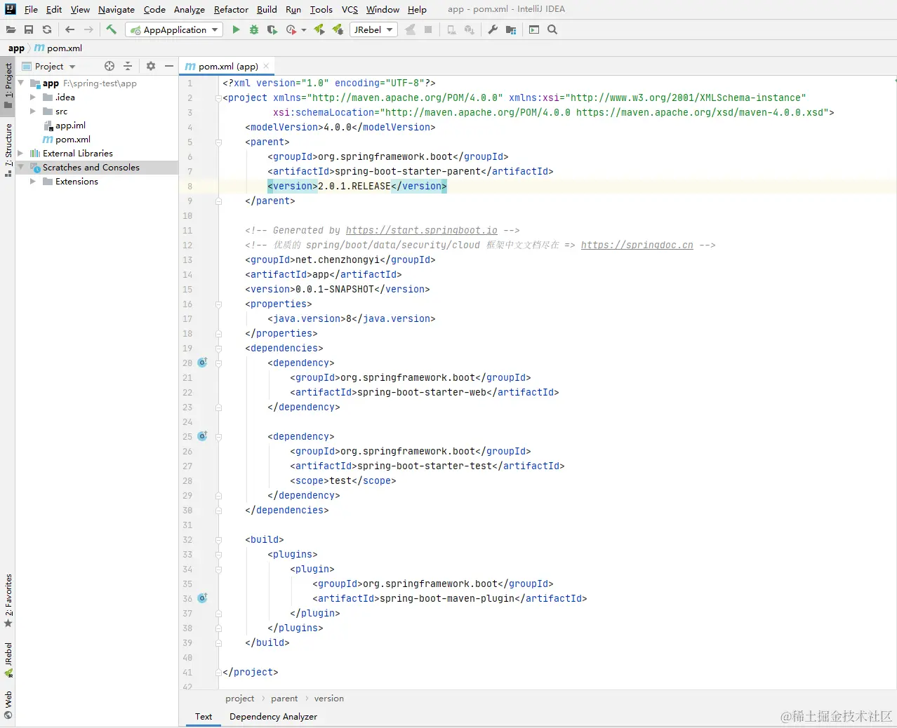The image size is (897, 728).
Task: Start debugging with the green bug icon
Action: click(254, 29)
